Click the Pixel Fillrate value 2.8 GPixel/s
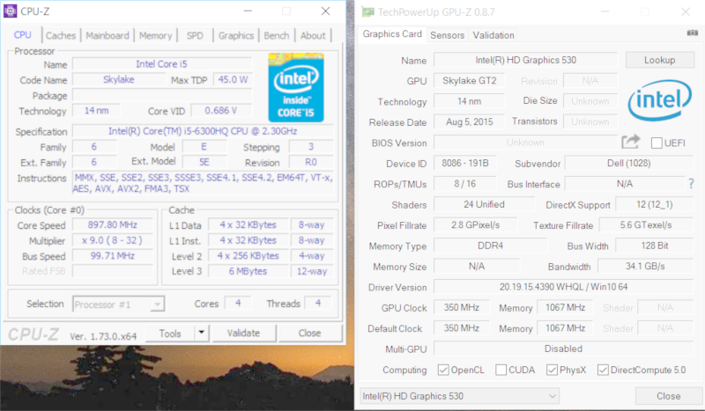 476,225
